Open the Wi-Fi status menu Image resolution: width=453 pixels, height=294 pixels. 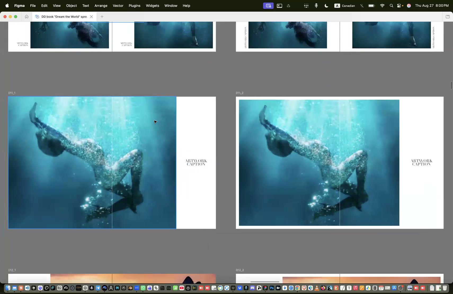tap(382, 6)
